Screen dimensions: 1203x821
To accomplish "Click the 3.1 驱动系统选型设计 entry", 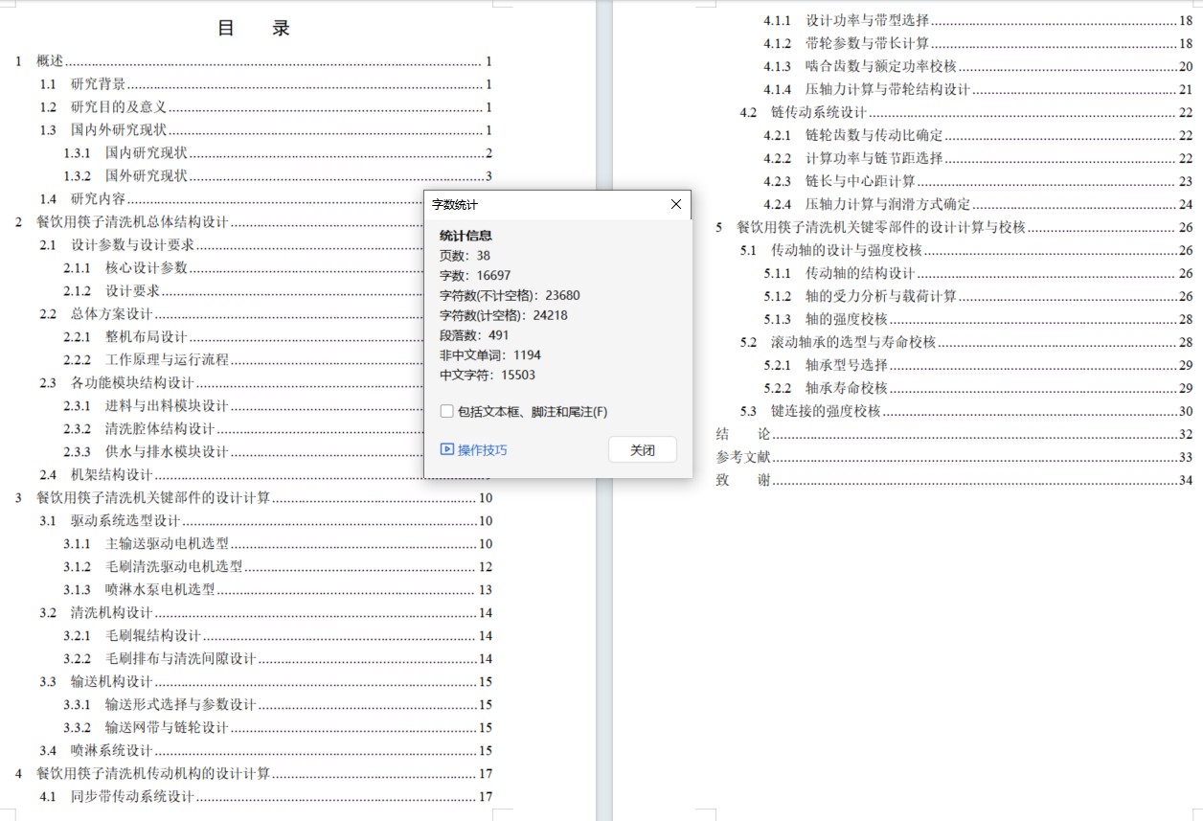I will (266, 521).
